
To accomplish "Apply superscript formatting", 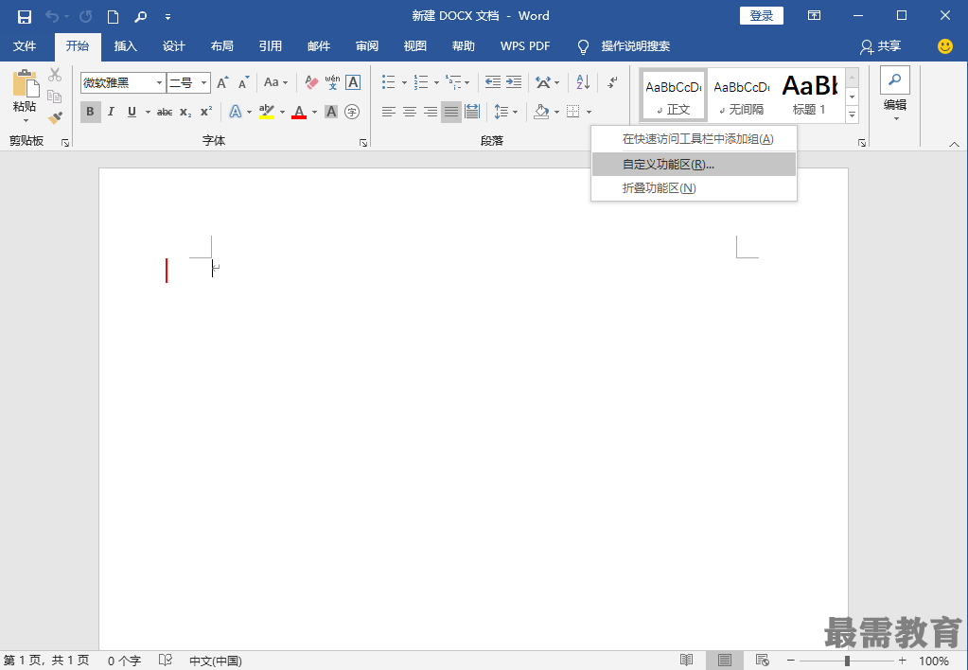I will [206, 112].
